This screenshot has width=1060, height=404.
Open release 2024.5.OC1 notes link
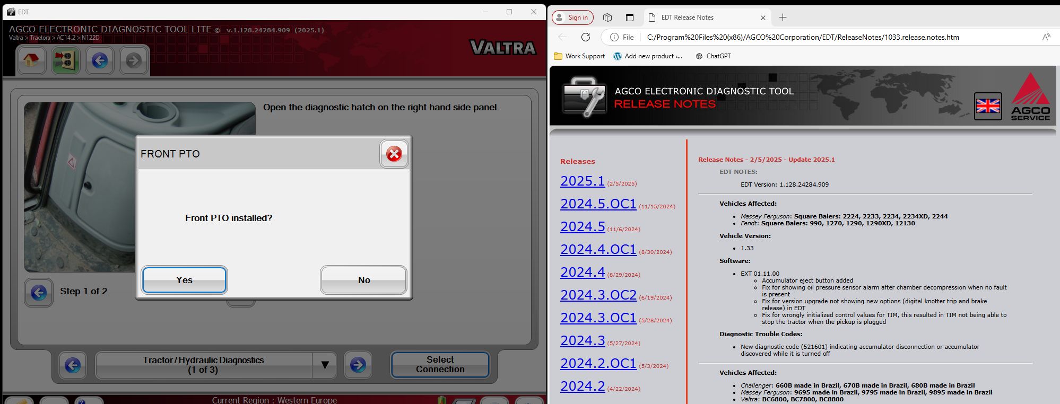point(598,204)
